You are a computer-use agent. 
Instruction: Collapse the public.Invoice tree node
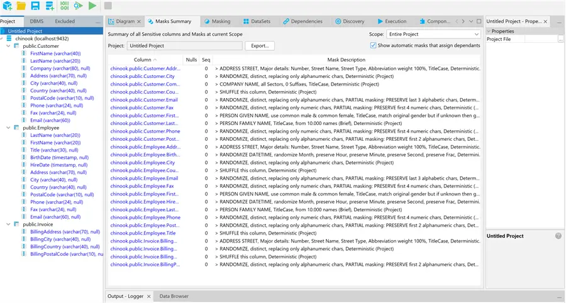click(8, 224)
